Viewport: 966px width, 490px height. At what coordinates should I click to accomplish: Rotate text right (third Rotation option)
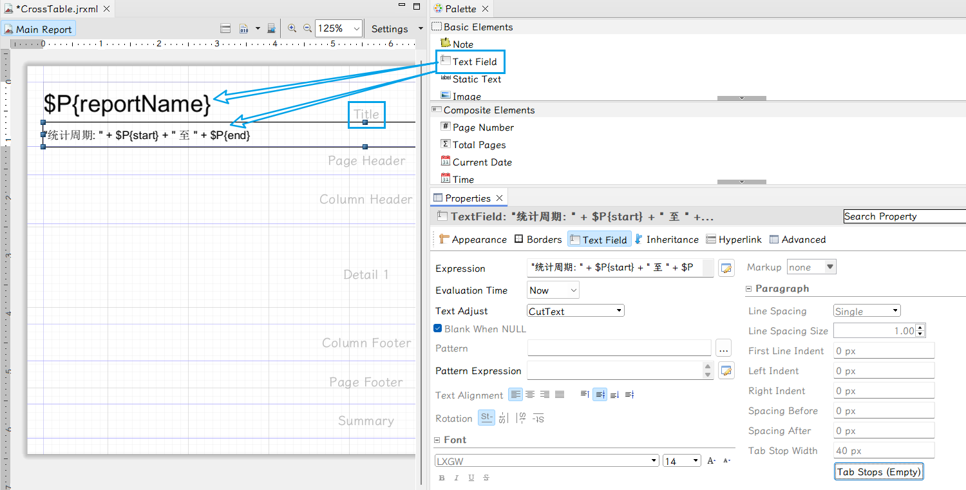[x=521, y=418]
